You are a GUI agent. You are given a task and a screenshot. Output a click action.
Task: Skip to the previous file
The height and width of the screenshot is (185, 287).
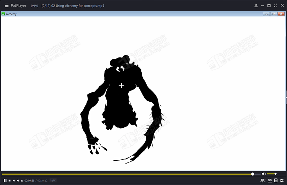(x=14, y=180)
